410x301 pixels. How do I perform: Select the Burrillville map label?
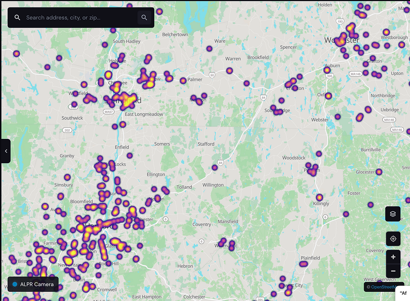click(x=371, y=150)
